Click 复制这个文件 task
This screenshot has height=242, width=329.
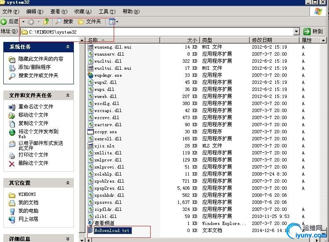point(33,123)
